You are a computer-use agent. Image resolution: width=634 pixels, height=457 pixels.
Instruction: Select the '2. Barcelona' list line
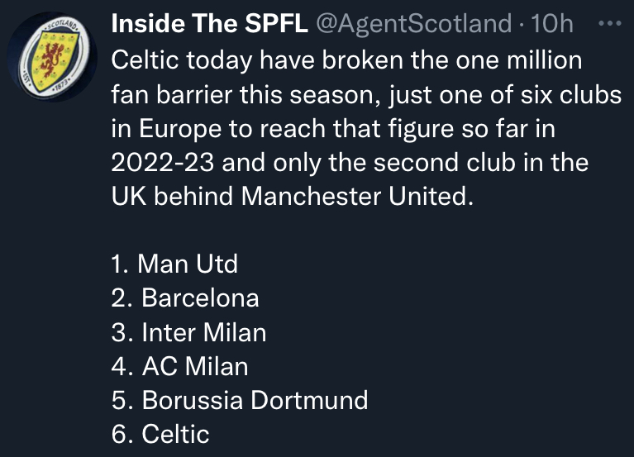[184, 298]
